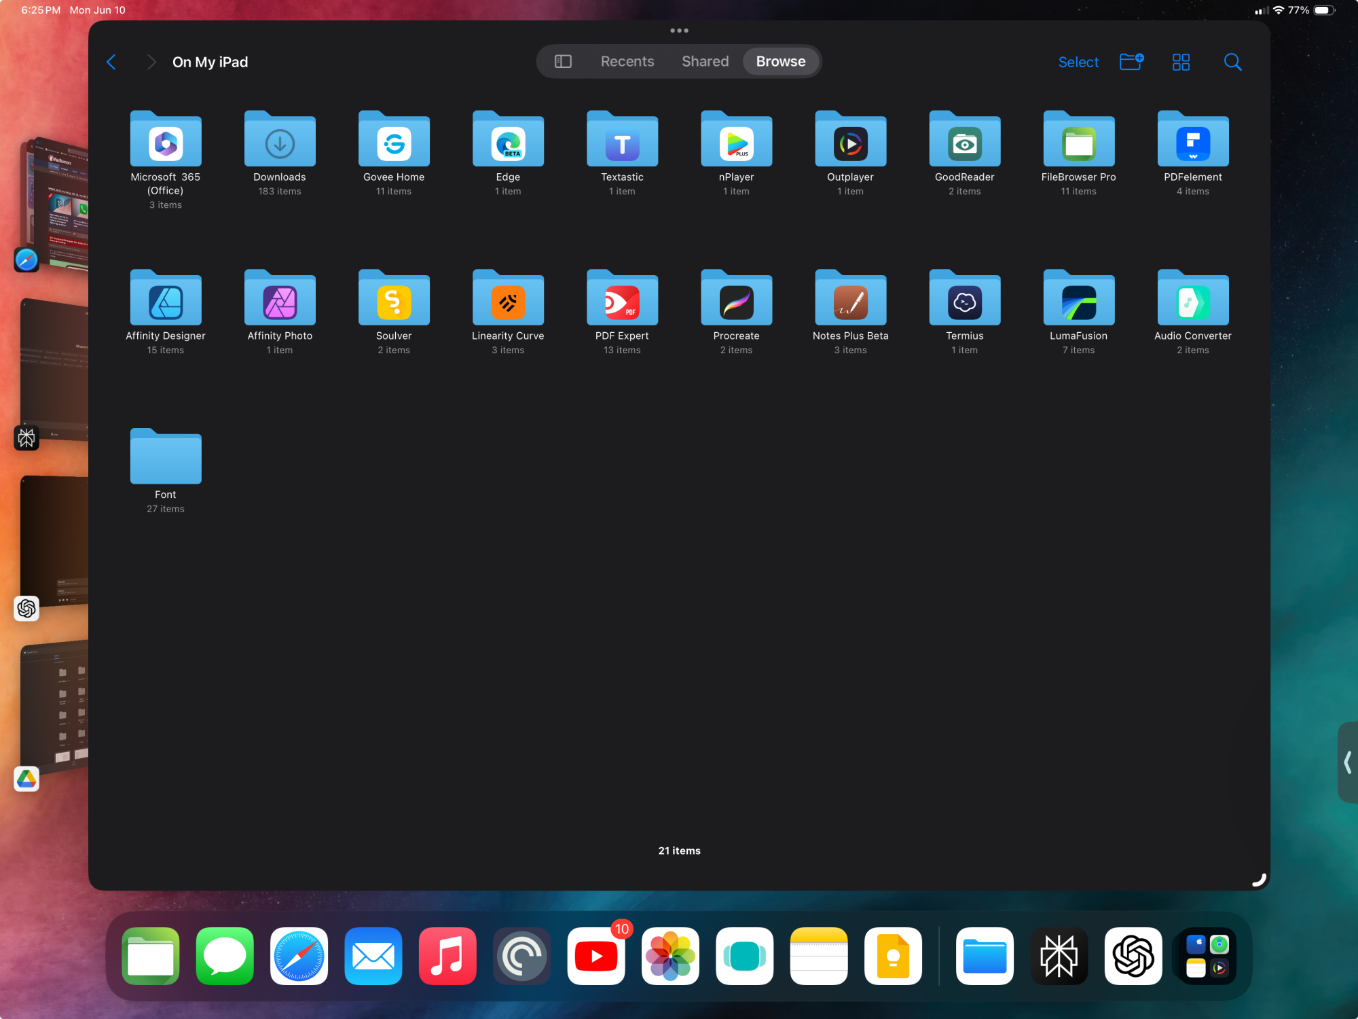This screenshot has width=1358, height=1019.
Task: Tap the Select button
Action: coord(1078,62)
